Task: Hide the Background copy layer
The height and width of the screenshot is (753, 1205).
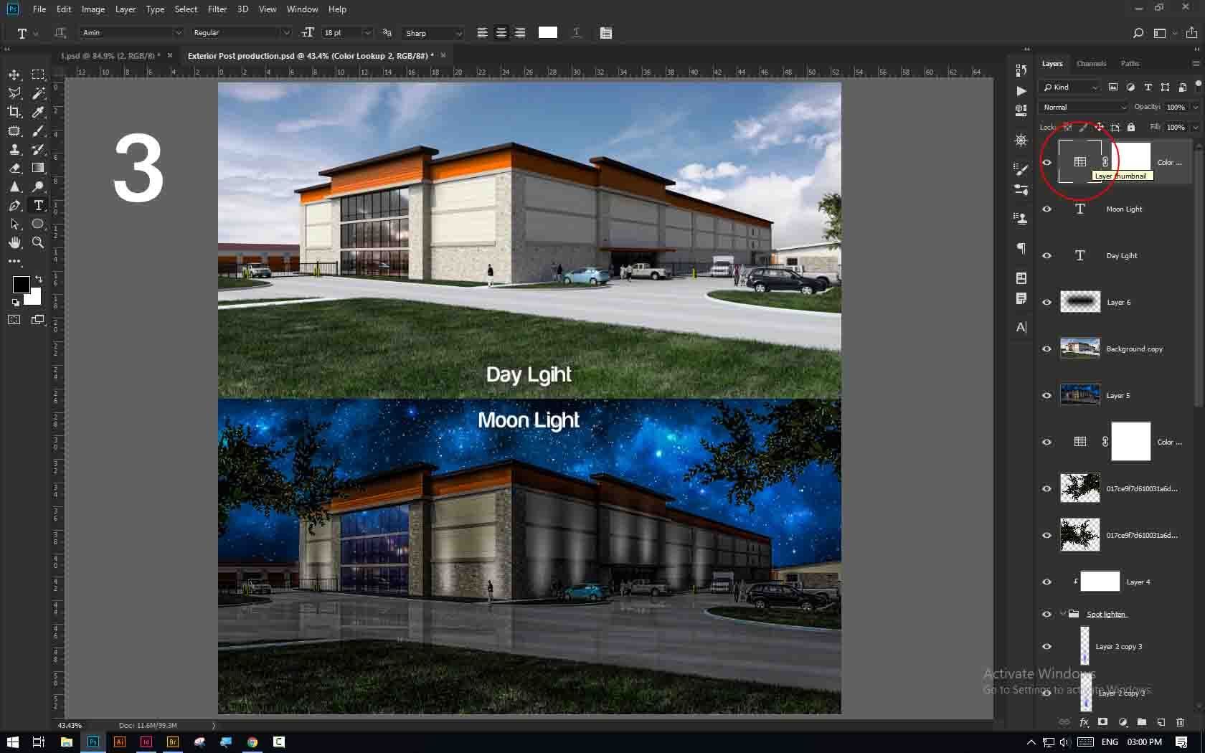Action: pyautogui.click(x=1046, y=349)
